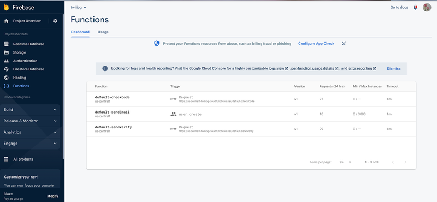437x202 pixels.
Task: Click the Storage folder icon
Action: [x=6, y=52]
